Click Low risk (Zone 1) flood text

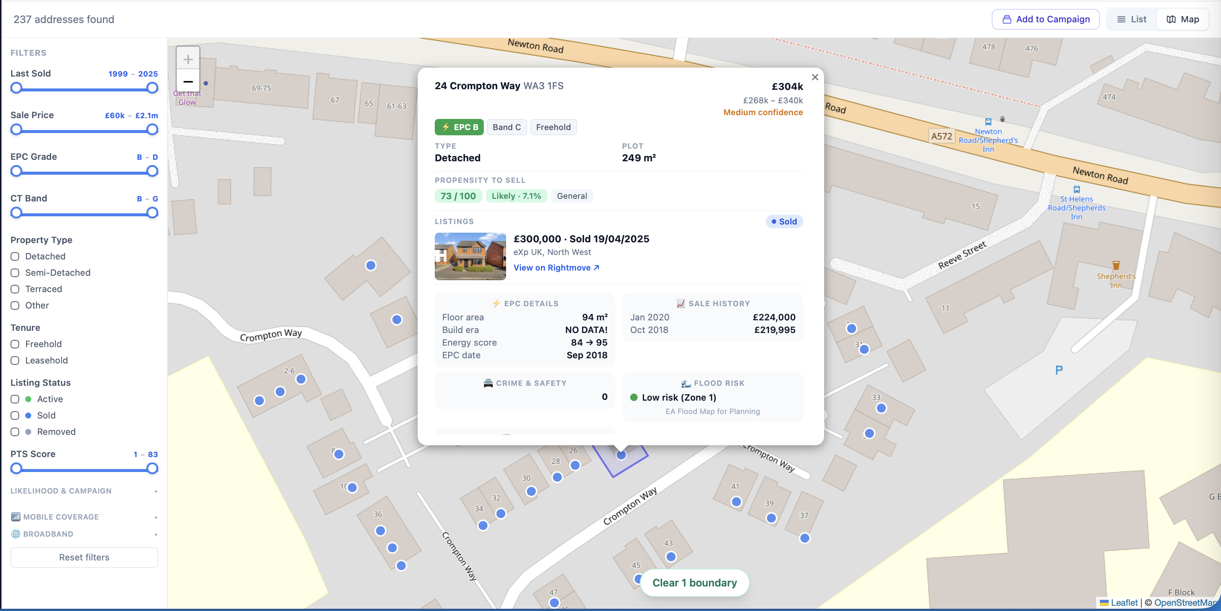(679, 398)
